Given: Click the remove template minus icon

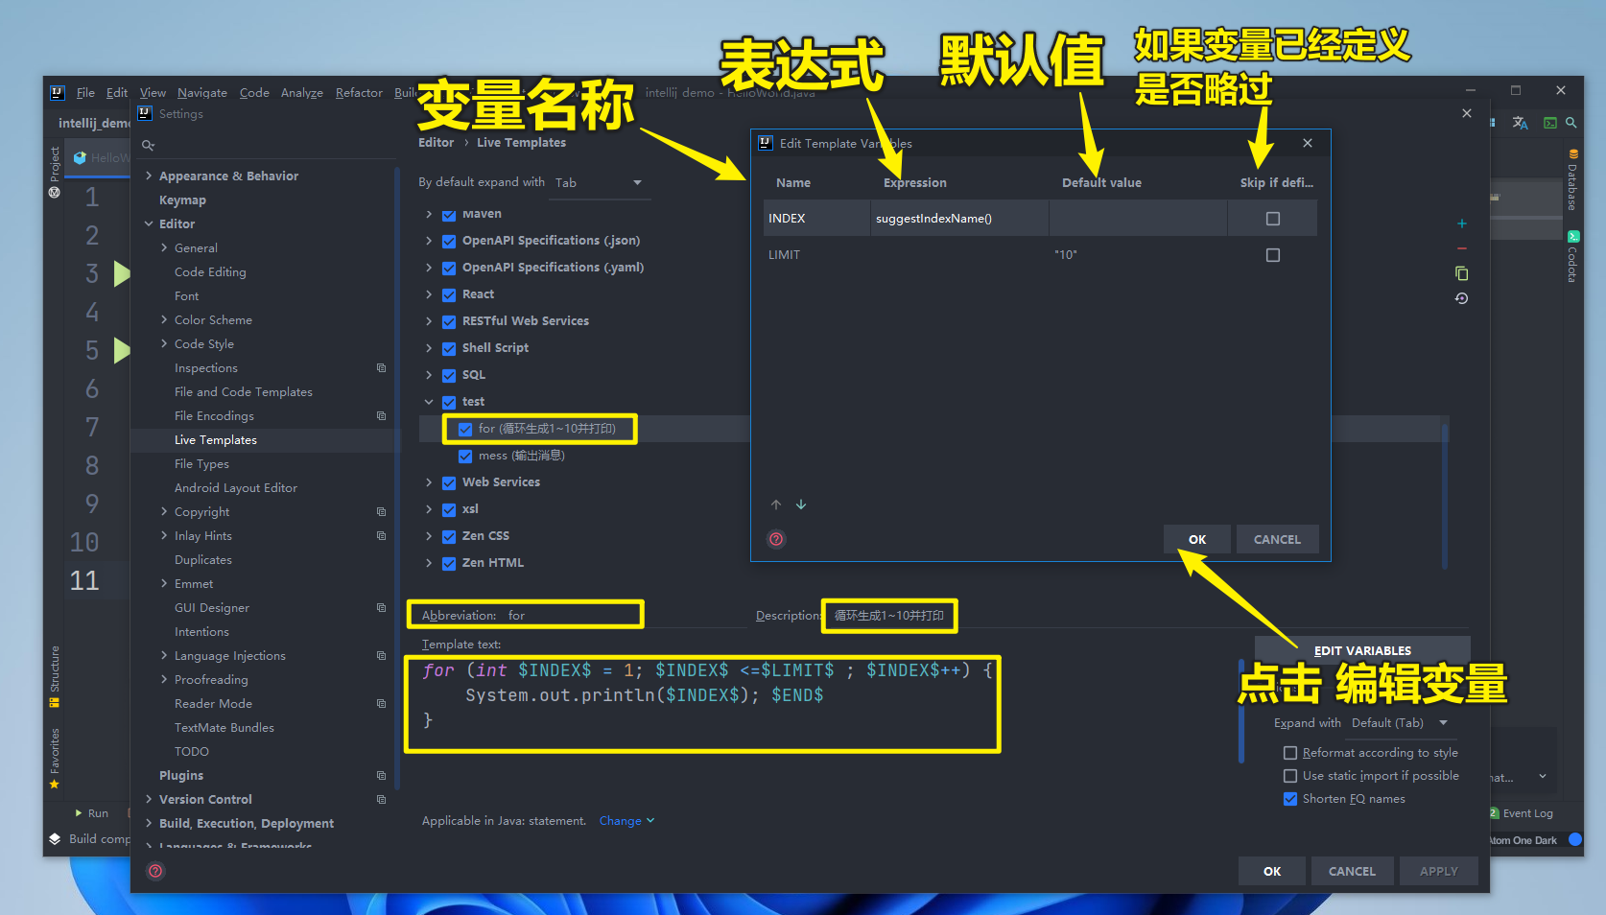Looking at the screenshot, I should pos(1462,248).
